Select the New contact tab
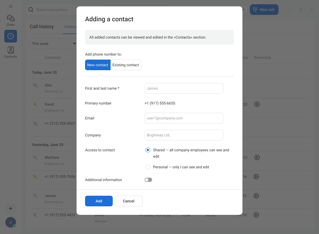 [x=98, y=65]
